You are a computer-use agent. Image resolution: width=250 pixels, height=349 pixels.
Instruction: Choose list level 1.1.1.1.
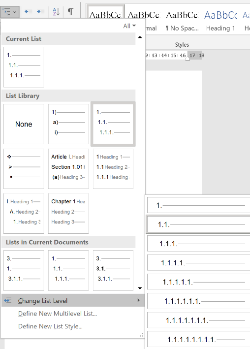[x=199, y=263]
